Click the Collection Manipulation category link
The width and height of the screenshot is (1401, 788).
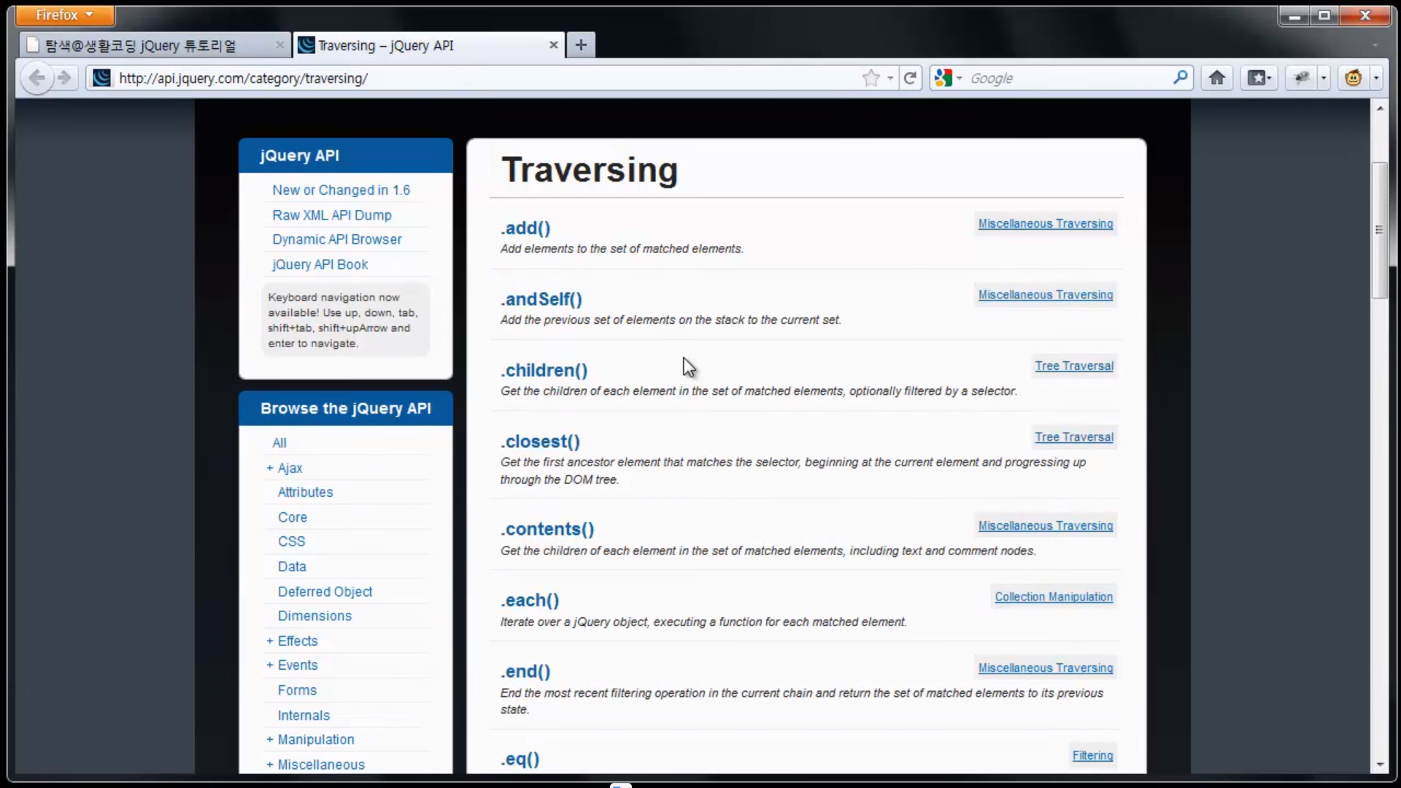1053,597
